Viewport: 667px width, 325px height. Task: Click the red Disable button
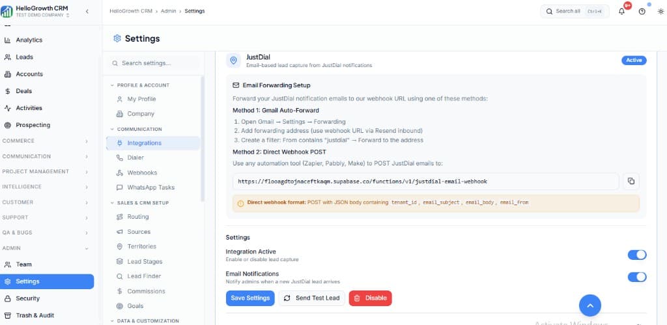click(x=370, y=298)
